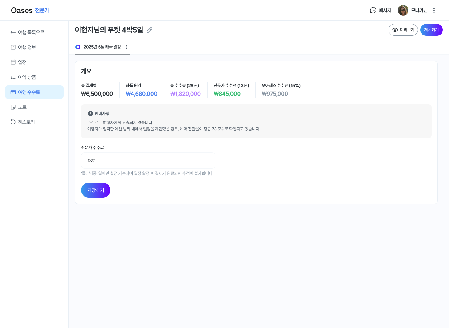The width and height of the screenshot is (449, 328).
Task: Click the Oases 전문가 logo
Action: click(x=30, y=10)
